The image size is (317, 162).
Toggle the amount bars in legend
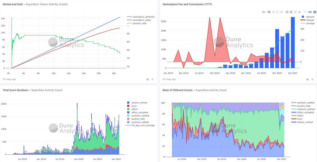pos(308,17)
